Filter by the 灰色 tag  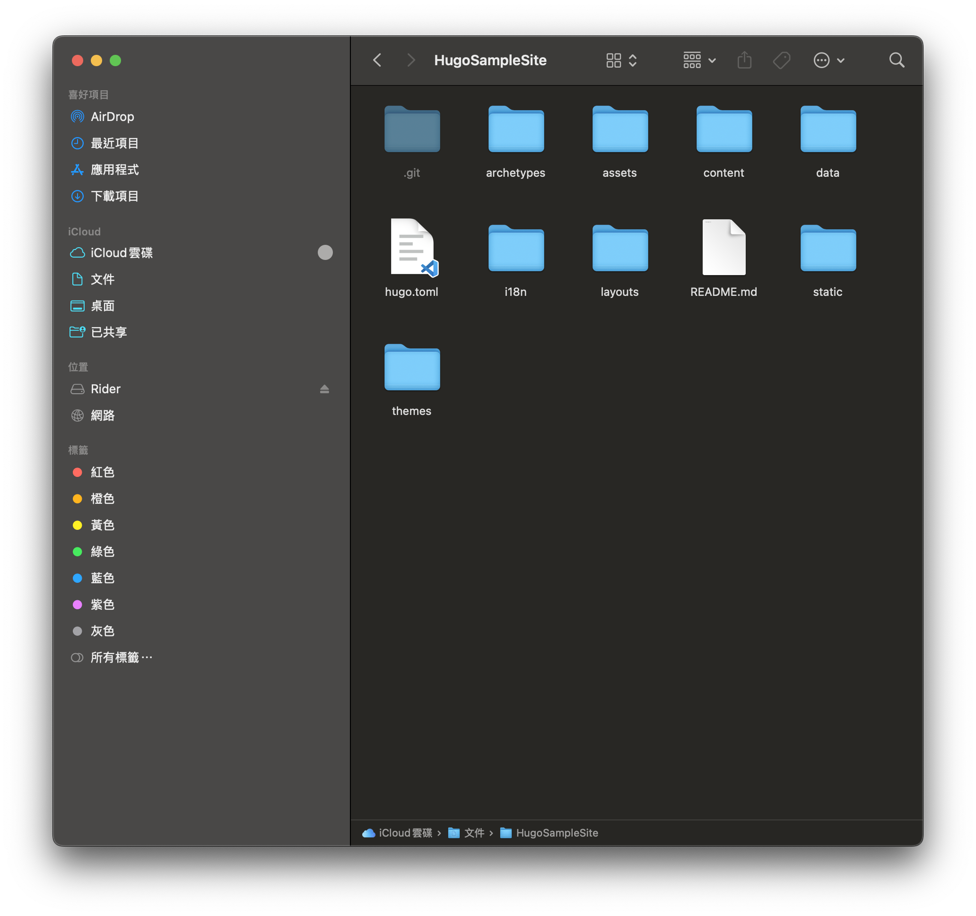coord(202,631)
